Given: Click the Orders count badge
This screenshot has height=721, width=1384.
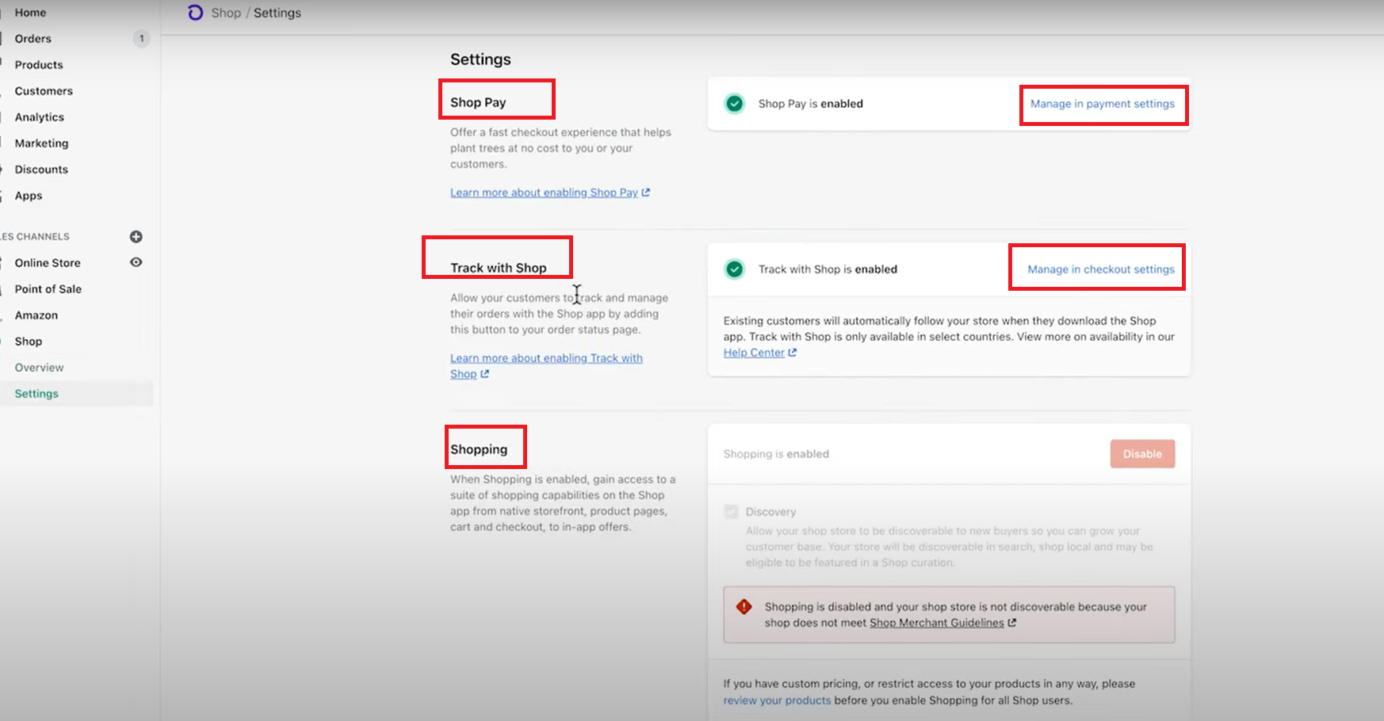Looking at the screenshot, I should click(x=141, y=39).
